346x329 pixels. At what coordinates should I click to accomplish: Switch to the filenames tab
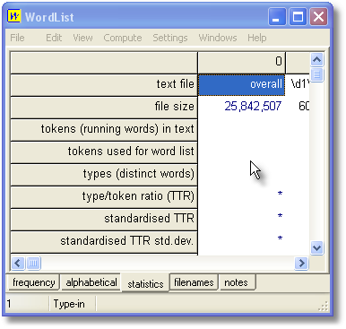point(194,282)
